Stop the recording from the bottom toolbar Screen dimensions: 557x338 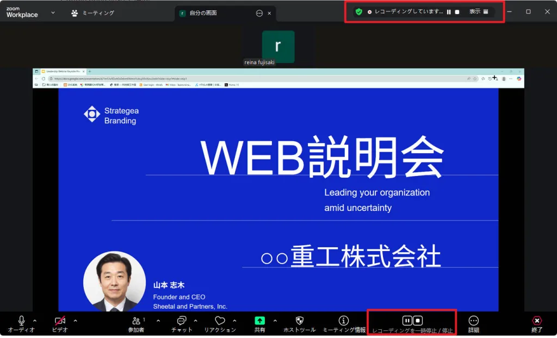point(417,320)
